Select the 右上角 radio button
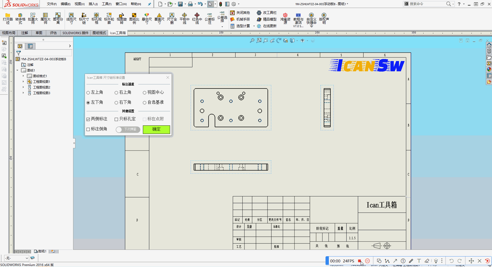Screen dimensions: 492x267 (116, 93)
